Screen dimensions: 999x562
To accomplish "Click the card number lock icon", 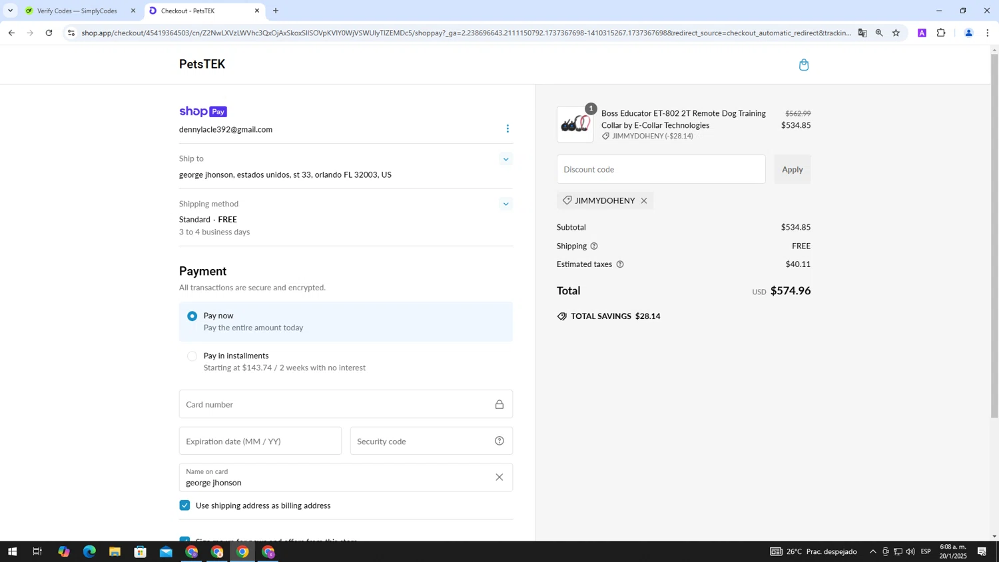I will (499, 404).
